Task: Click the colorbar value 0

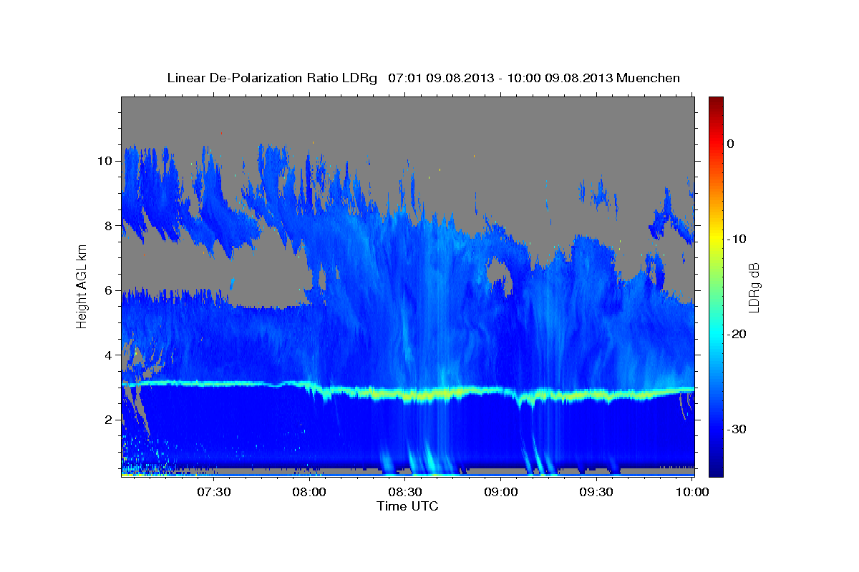Action: point(730,144)
